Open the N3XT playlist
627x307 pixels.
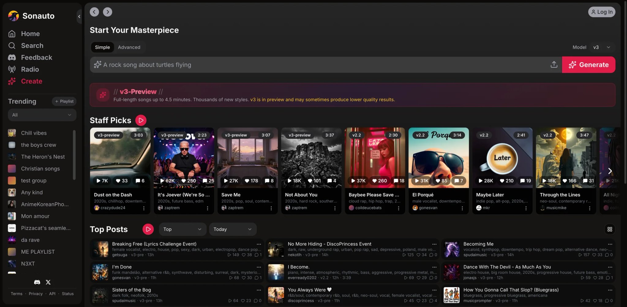coord(28,264)
